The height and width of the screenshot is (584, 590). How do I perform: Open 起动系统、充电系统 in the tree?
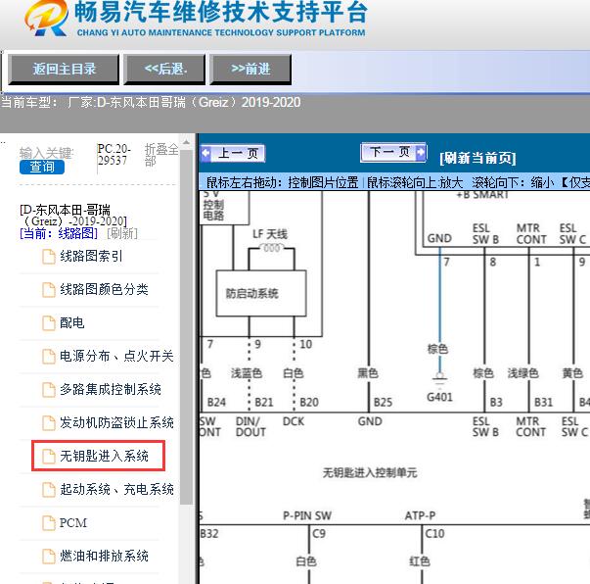[116, 489]
